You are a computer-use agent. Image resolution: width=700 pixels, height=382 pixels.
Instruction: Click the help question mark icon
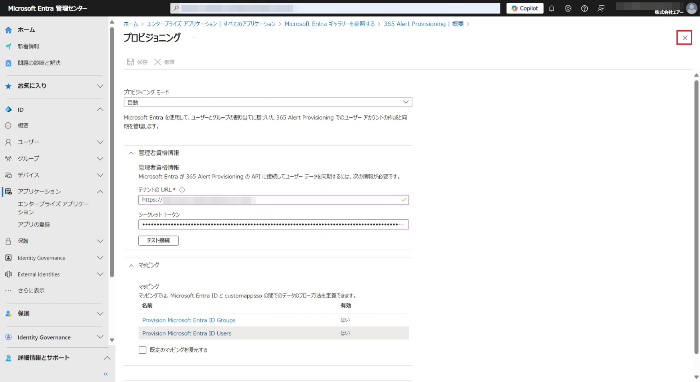tap(584, 8)
